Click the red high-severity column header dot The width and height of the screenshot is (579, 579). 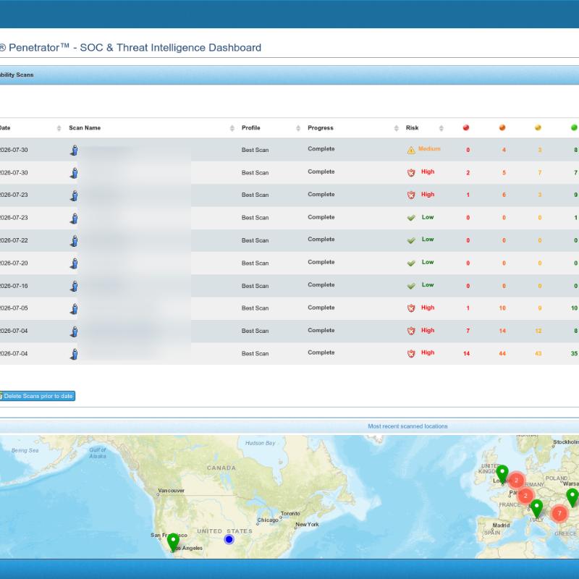coord(466,127)
